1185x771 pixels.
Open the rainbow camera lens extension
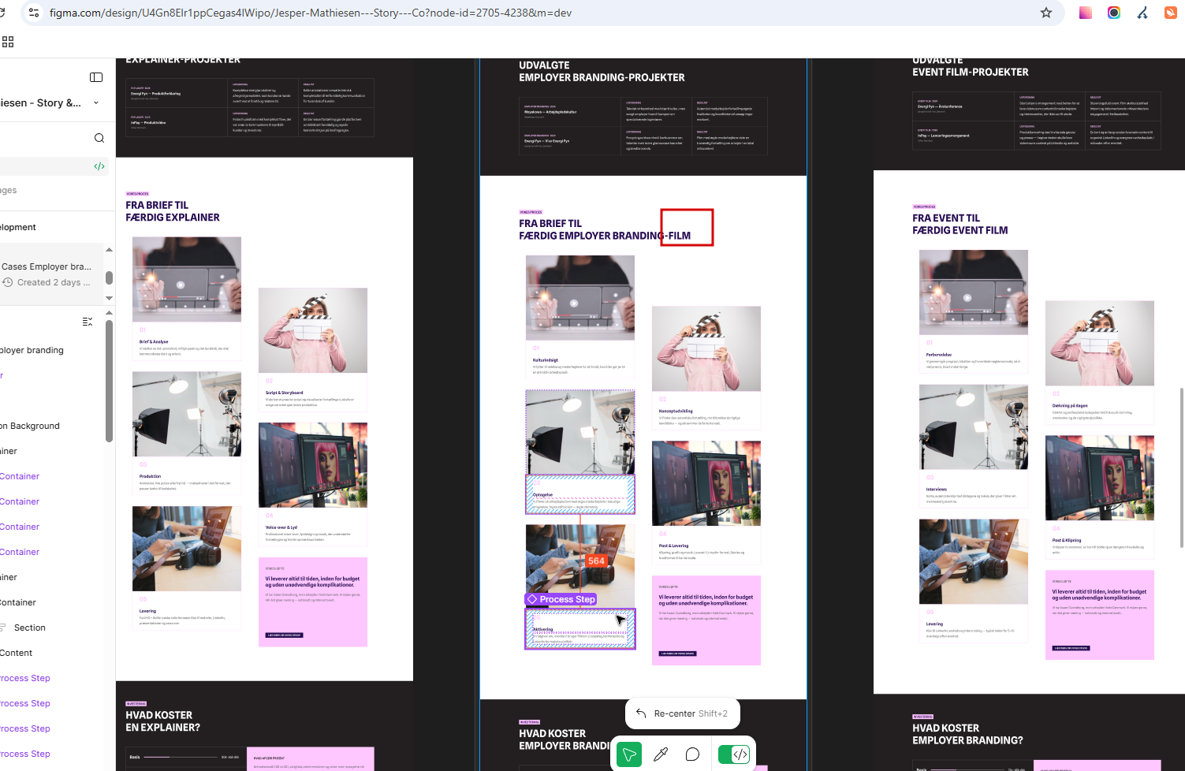tap(1114, 13)
